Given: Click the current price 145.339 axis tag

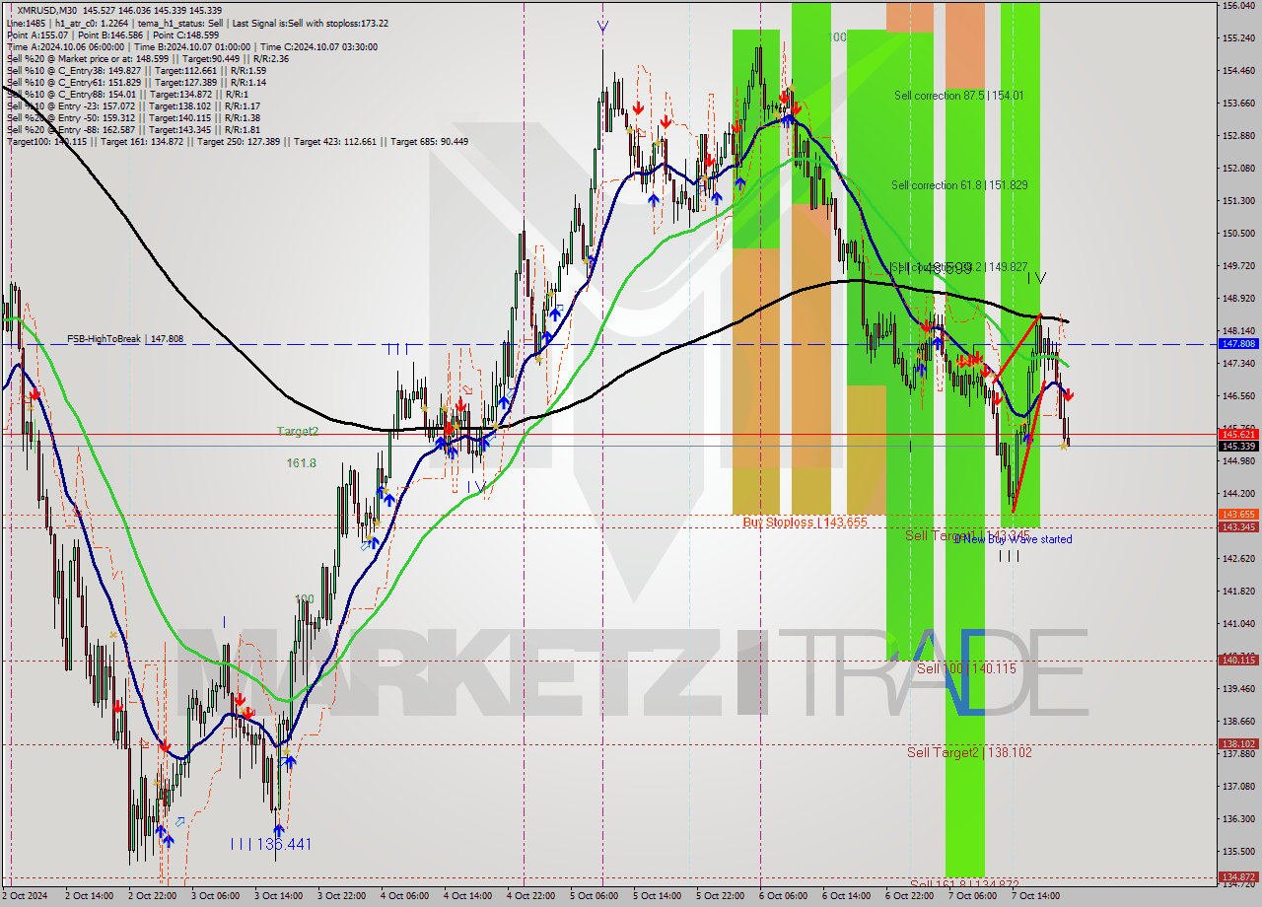Looking at the screenshot, I should (1238, 447).
